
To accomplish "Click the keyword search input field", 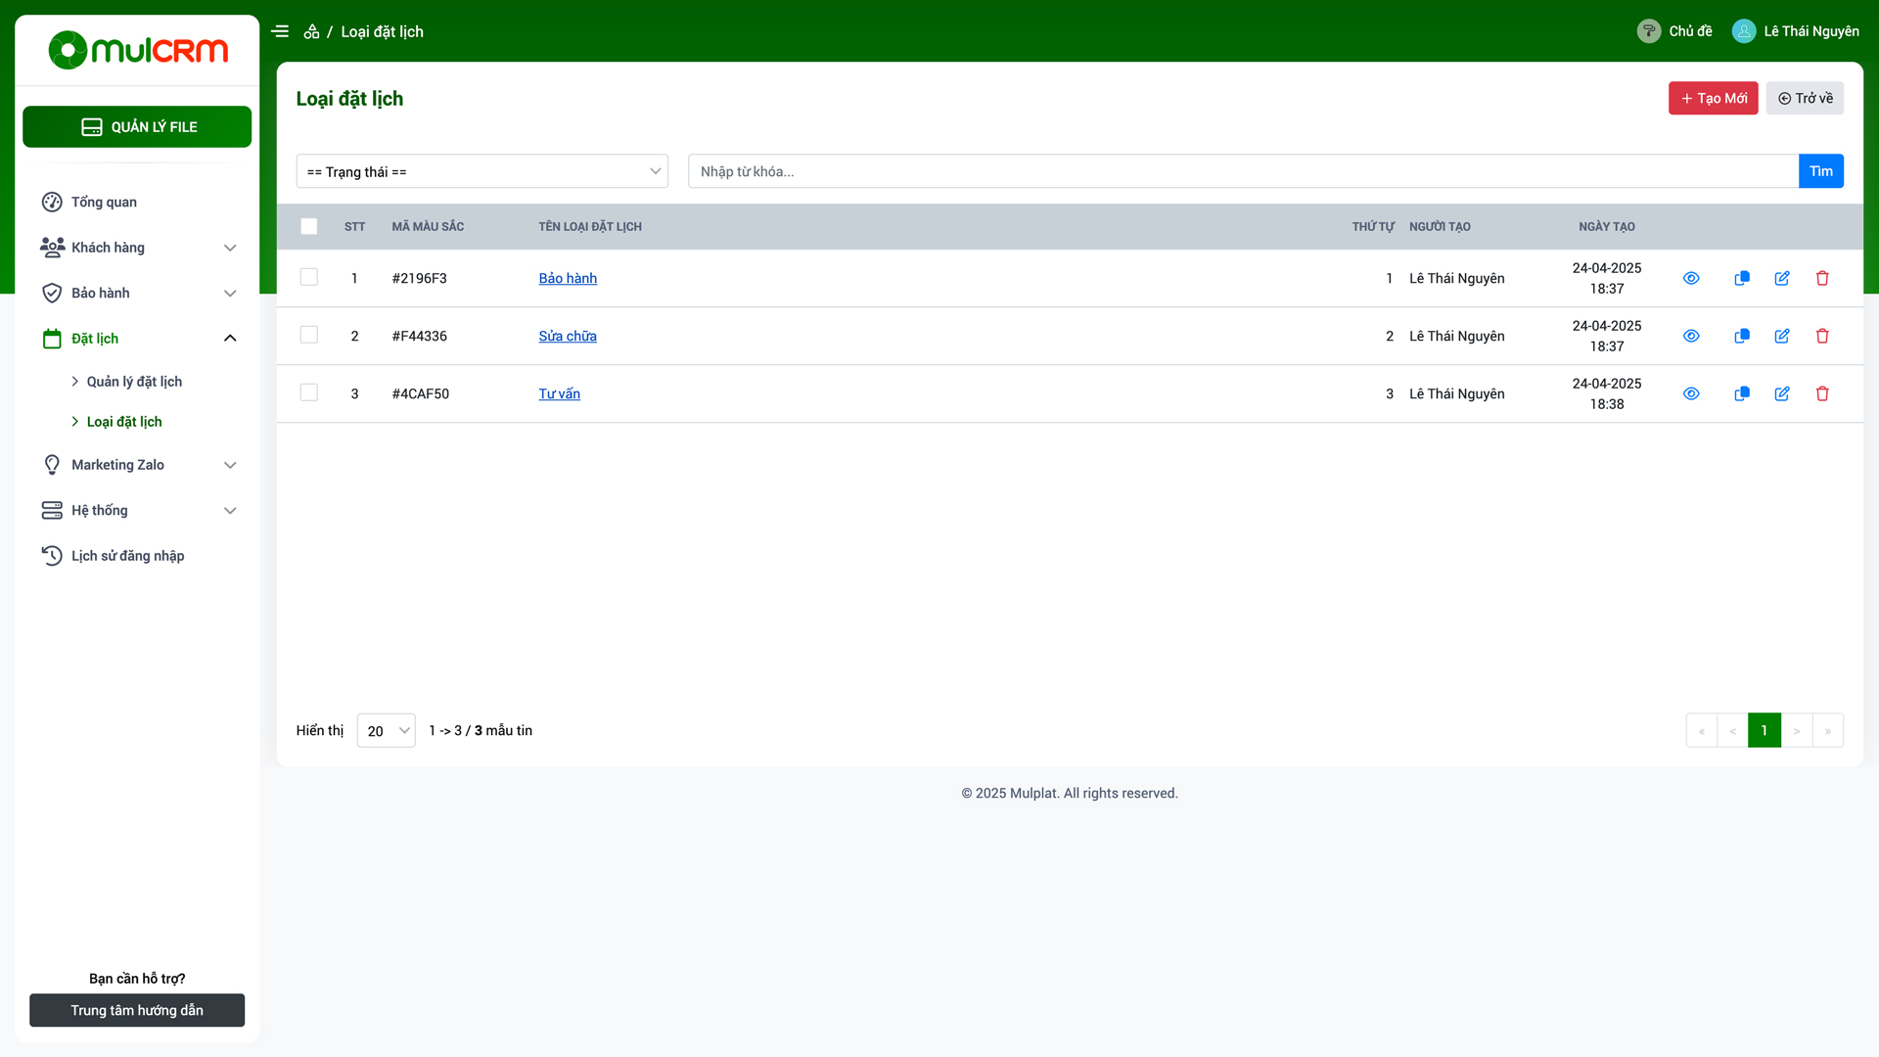I will 1243,171.
